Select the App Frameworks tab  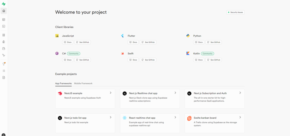(63, 83)
